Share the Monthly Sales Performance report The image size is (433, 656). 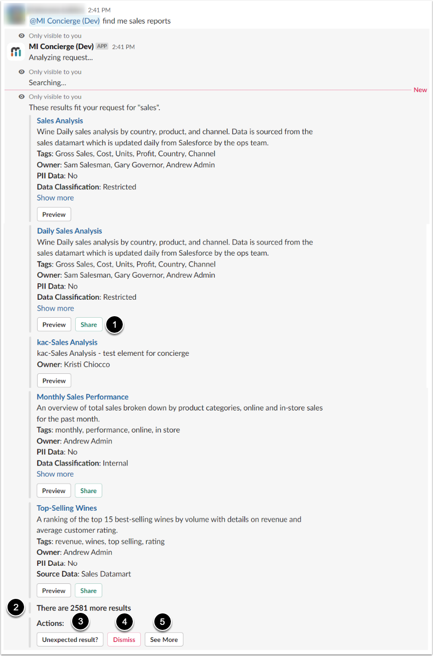pos(89,491)
